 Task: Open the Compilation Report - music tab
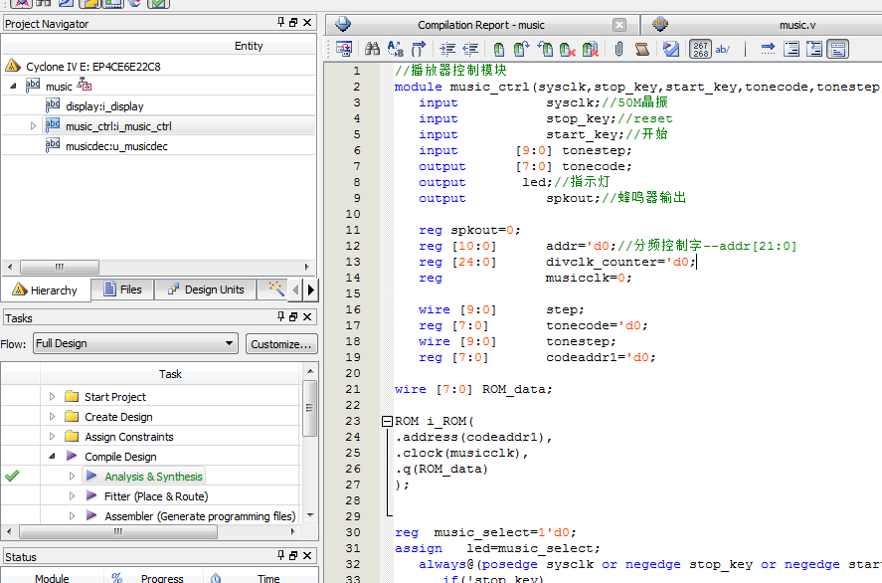pyautogui.click(x=480, y=24)
